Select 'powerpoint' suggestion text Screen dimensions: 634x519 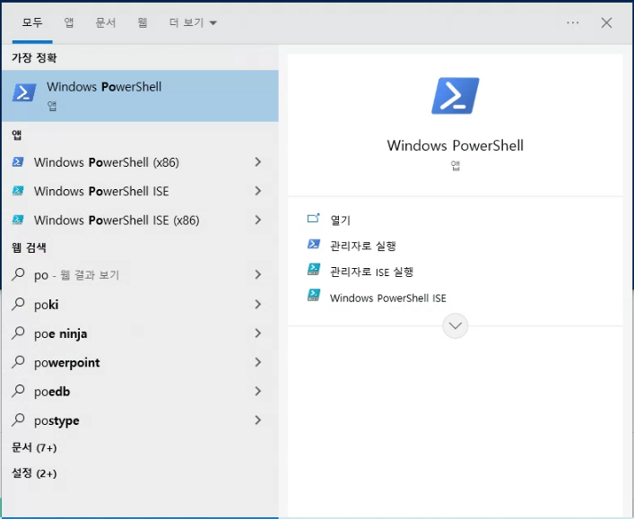(x=66, y=362)
